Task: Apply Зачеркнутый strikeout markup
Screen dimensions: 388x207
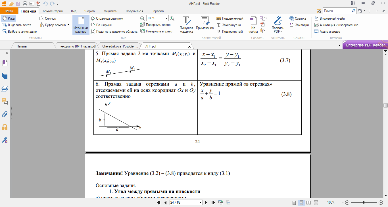Action: (x=229, y=25)
